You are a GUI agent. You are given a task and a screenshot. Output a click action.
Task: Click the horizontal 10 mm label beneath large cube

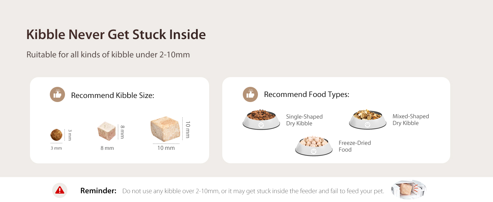(166, 148)
